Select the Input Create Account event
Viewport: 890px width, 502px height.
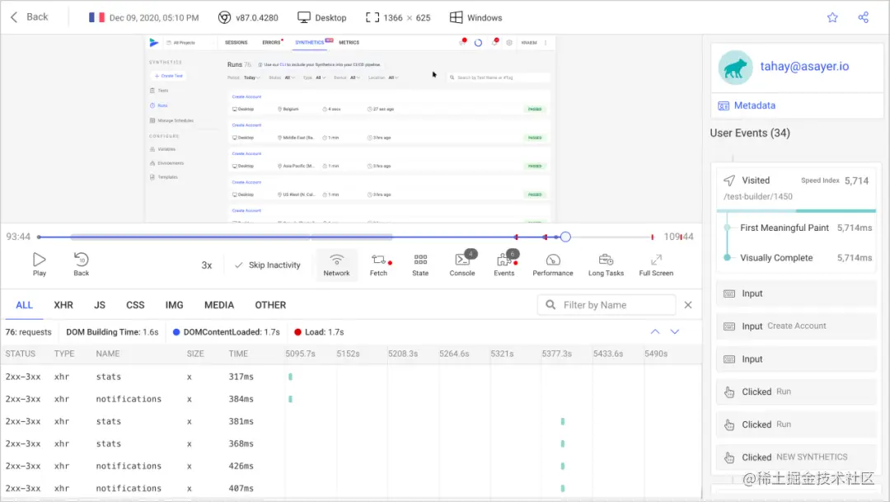pos(796,326)
